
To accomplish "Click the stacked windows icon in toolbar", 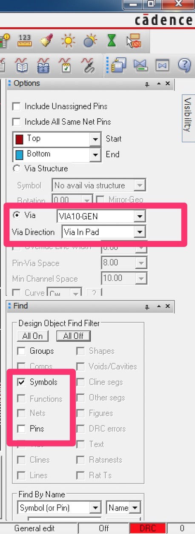I will pos(119,65).
